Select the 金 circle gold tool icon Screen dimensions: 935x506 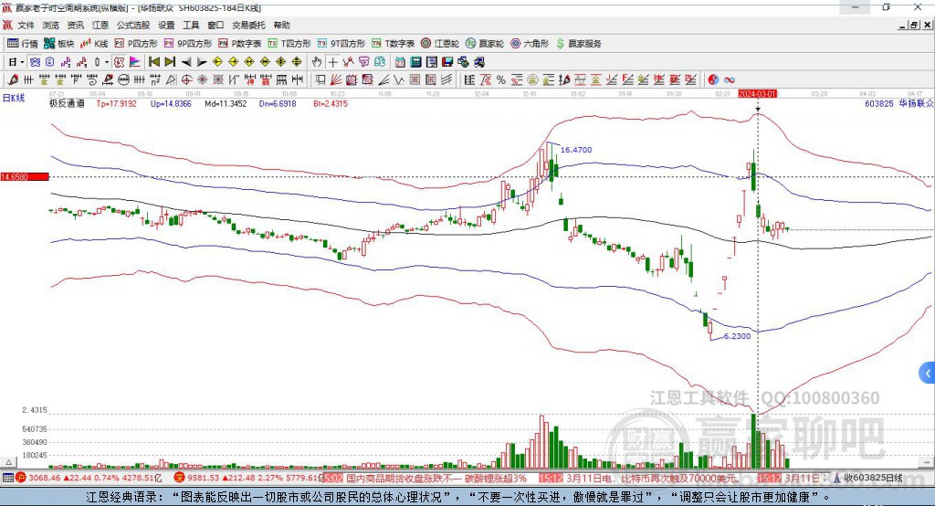click(532, 80)
